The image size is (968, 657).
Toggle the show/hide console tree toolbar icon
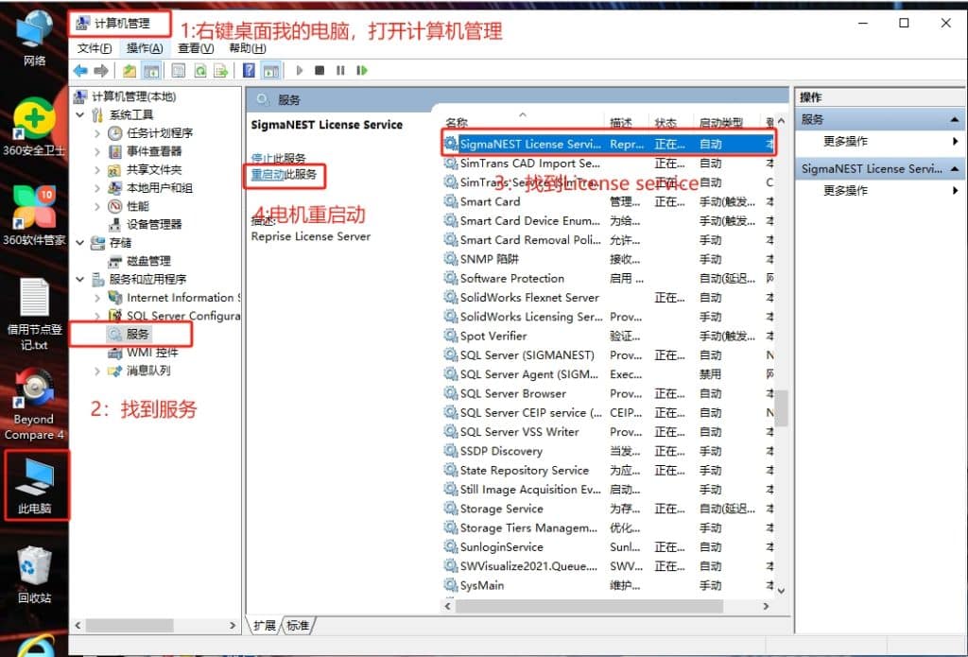click(x=151, y=71)
